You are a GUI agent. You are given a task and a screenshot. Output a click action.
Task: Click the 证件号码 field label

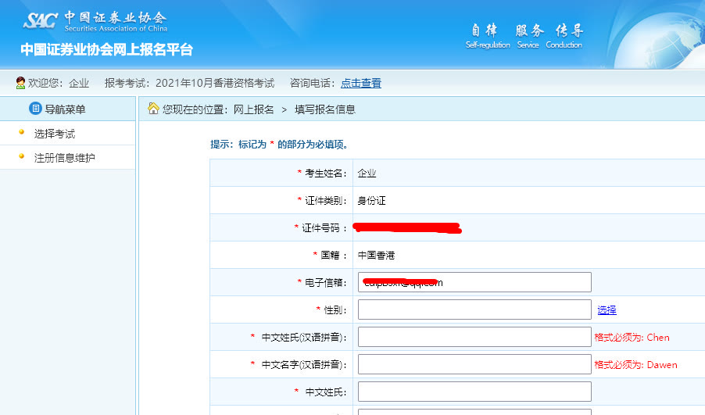coord(320,228)
